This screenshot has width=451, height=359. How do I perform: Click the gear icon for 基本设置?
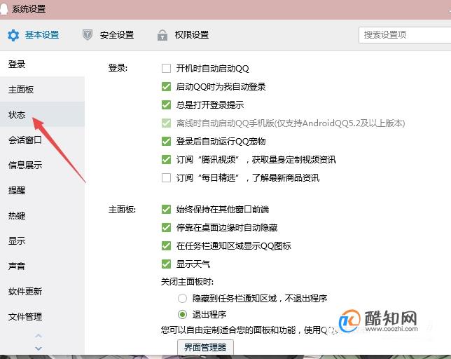coord(13,35)
